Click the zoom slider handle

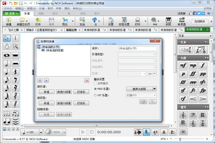tap(180, 139)
